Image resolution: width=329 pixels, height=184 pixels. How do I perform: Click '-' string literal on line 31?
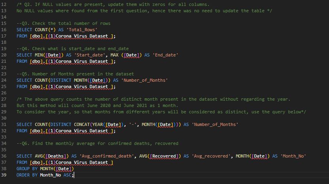coord(132,124)
